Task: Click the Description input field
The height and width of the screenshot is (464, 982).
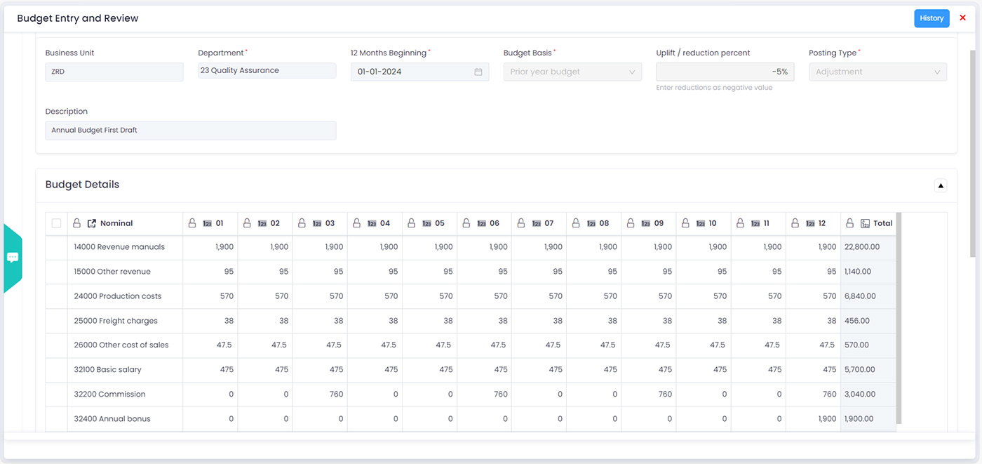Action: 190,131
